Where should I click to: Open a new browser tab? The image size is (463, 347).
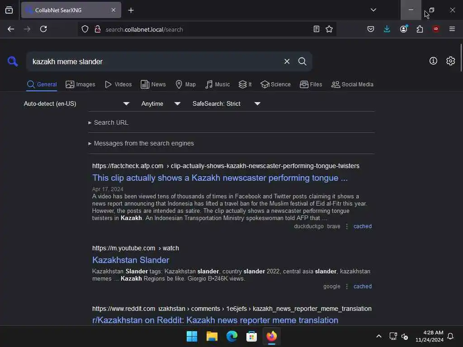[131, 10]
